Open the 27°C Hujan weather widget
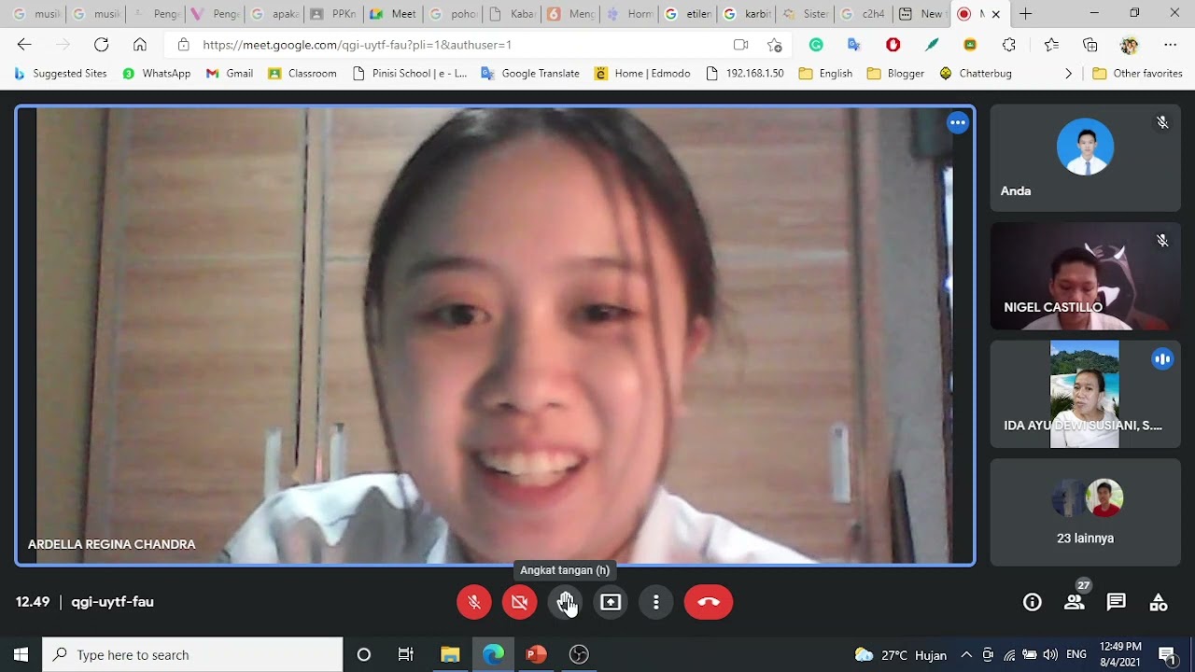 901,654
